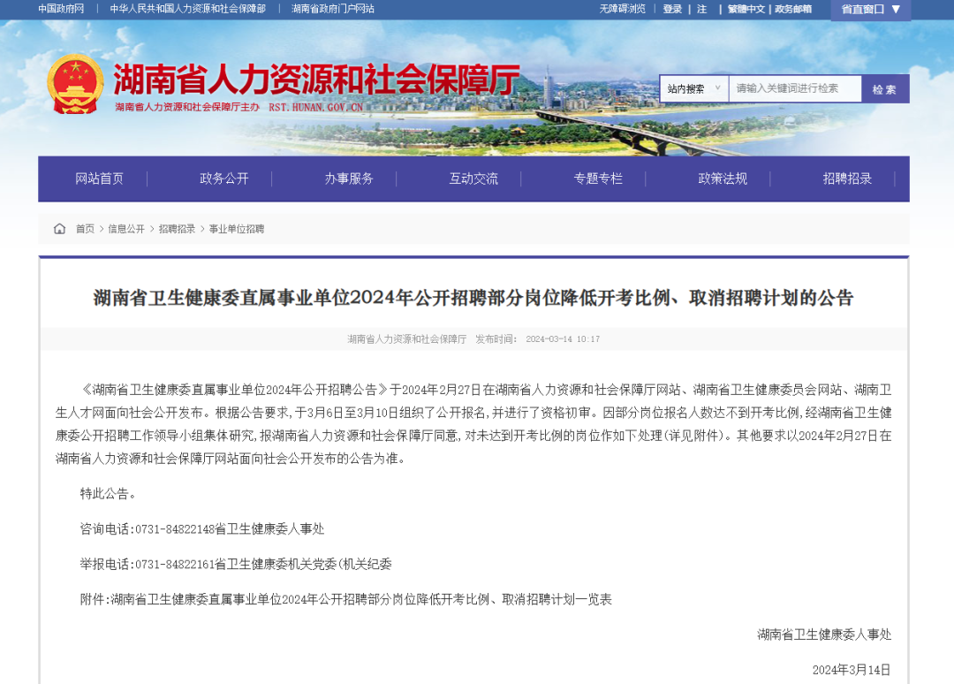Click the national emblem logo
Screen dimensions: 954x684
tap(75, 84)
